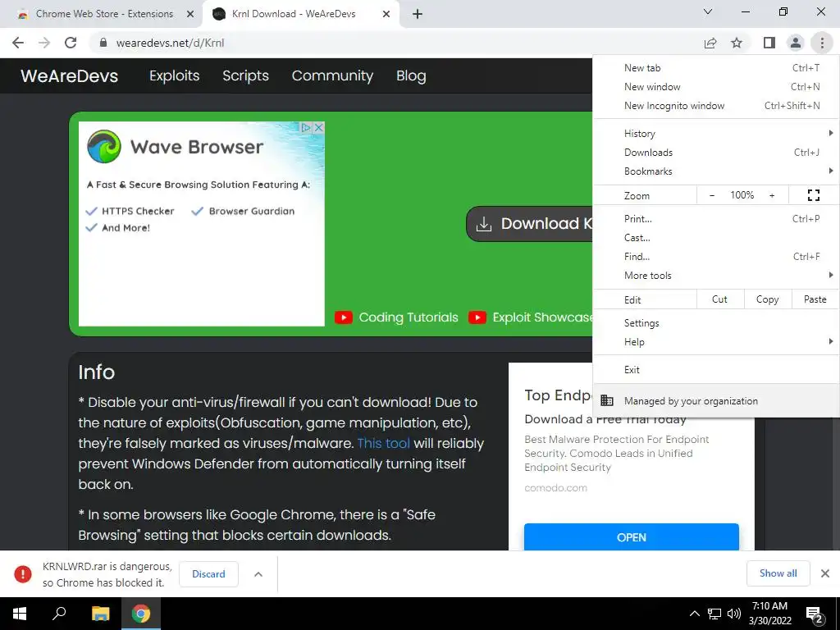
Task: Click Show all downloads button
Action: click(x=778, y=573)
